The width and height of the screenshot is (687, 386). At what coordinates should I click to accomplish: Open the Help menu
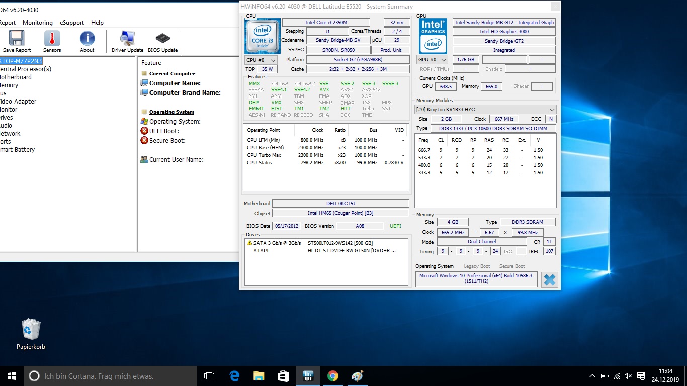pos(97,23)
